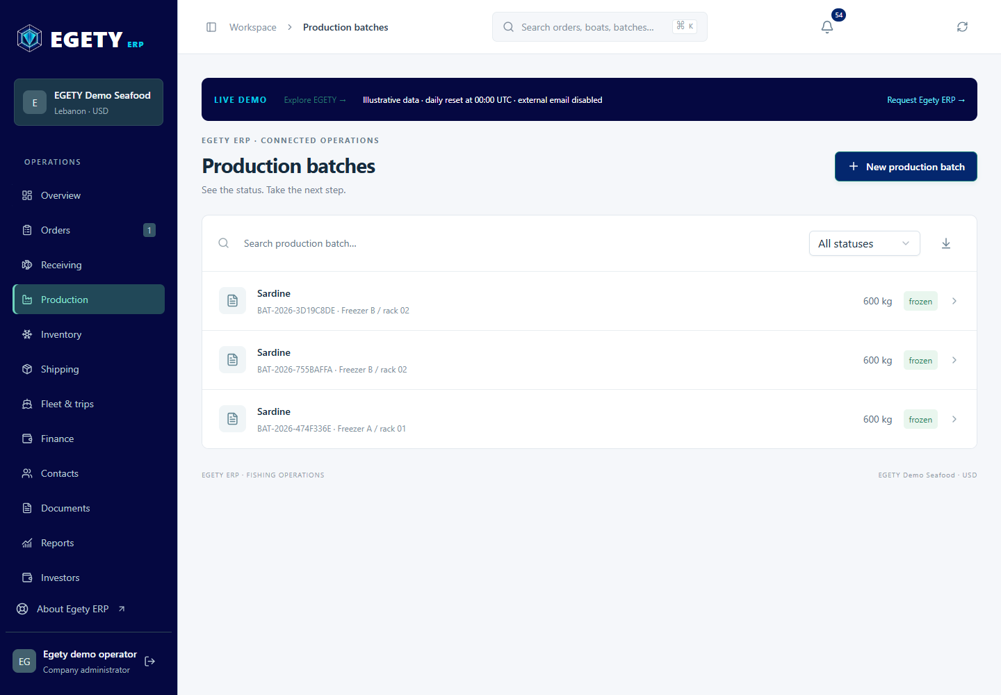The width and height of the screenshot is (1001, 695).
Task: Click the Orders badge showing 1
Action: coord(149,230)
